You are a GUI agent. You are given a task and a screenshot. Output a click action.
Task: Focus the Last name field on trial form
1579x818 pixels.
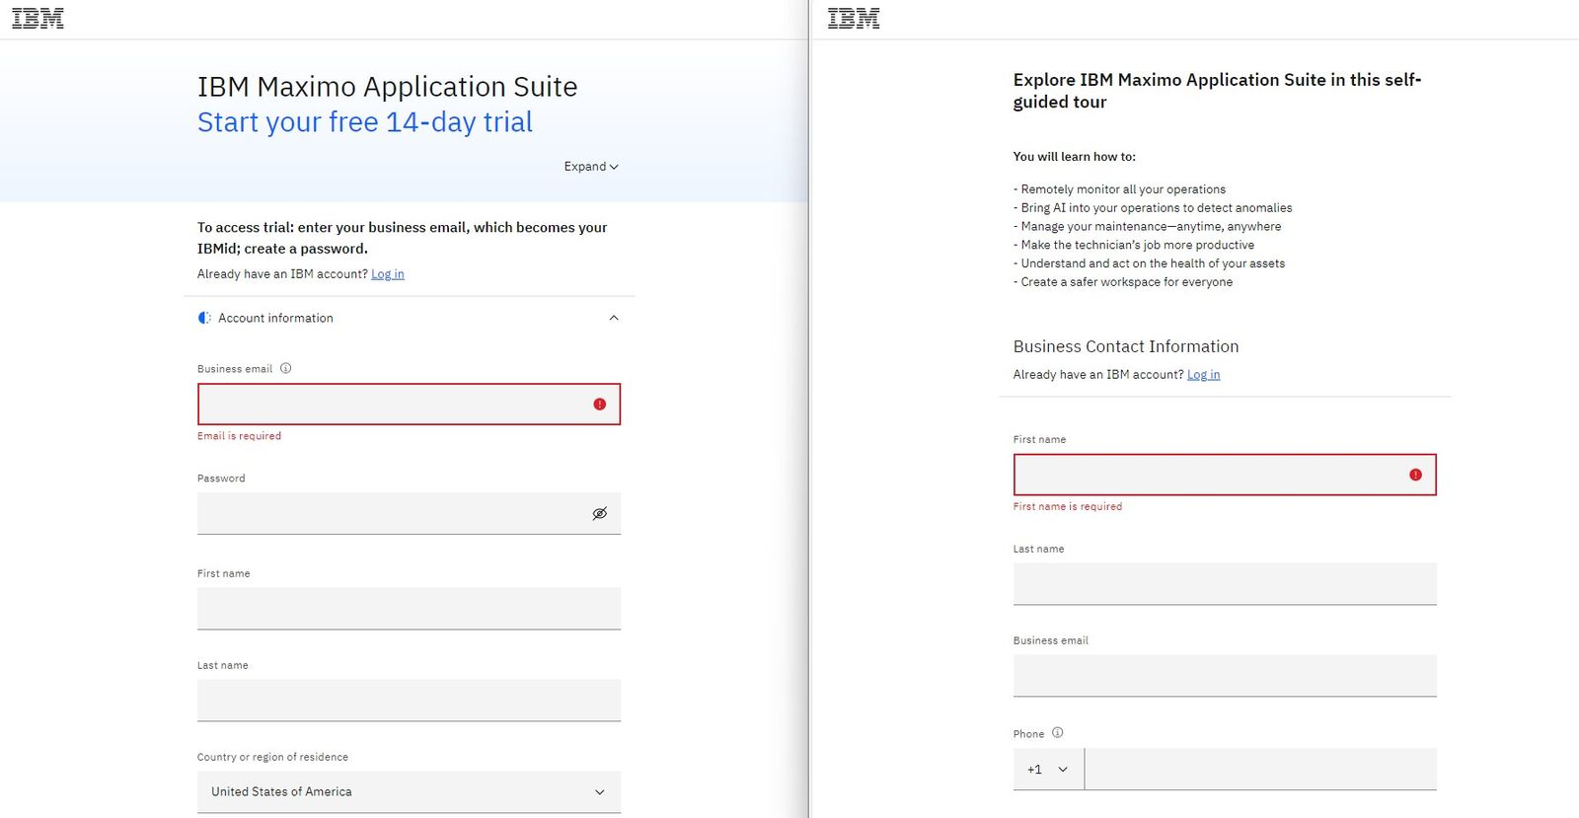409,701
